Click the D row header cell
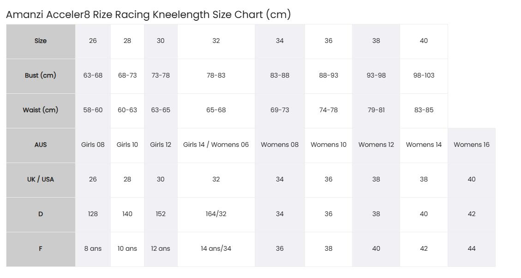521x278 pixels. point(41,214)
